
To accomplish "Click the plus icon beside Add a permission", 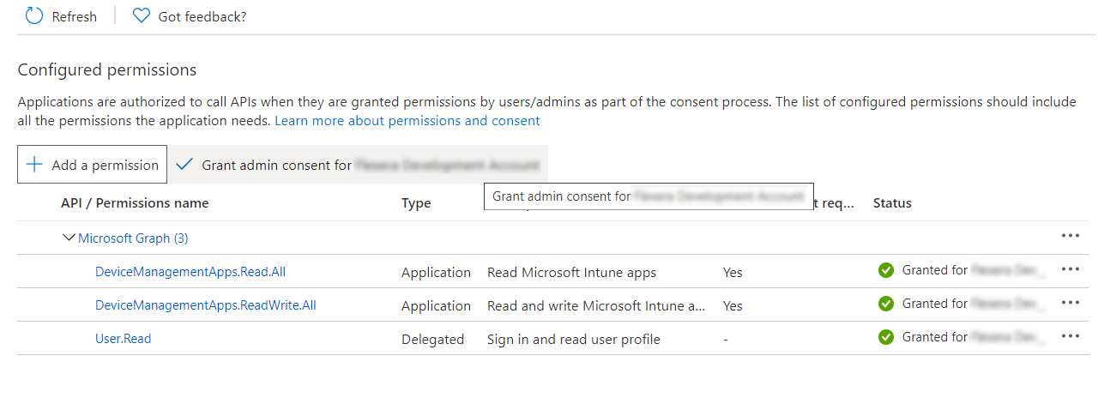I will point(34,165).
